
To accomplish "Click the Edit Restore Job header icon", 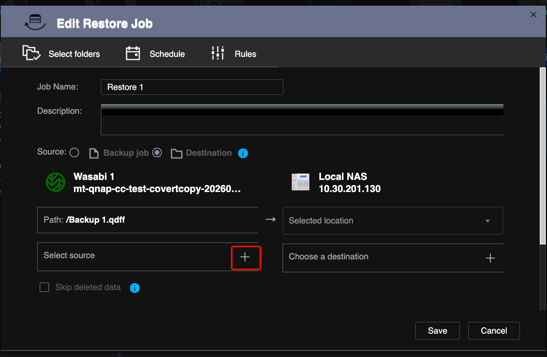I will [35, 23].
